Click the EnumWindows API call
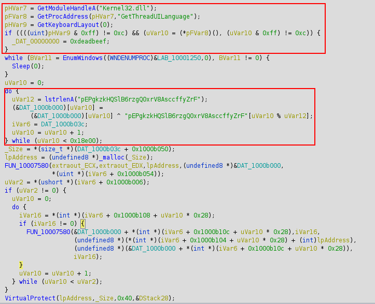 click(82, 58)
